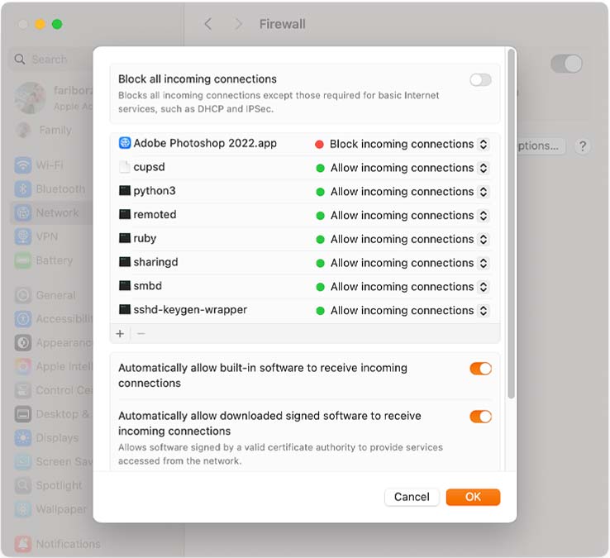Click the ruby terminal icon
Screen dimensions: 610x558
[x=125, y=238]
